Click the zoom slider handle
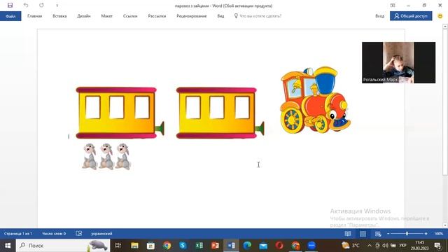 tap(407, 234)
